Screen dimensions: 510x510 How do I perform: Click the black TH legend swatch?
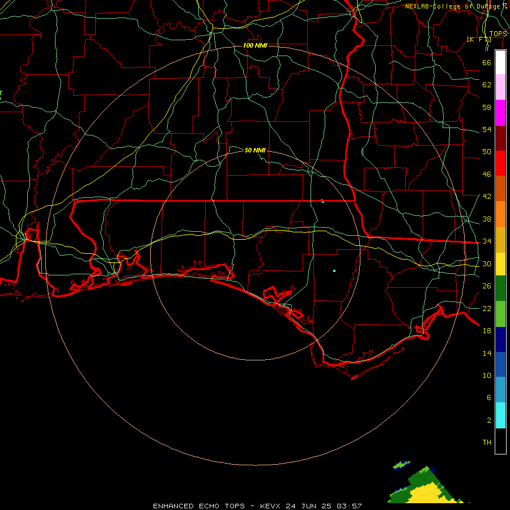click(x=500, y=441)
